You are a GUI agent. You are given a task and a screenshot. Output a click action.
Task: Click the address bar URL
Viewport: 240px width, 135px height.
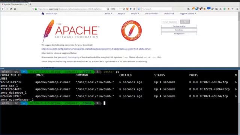coord(70,9)
